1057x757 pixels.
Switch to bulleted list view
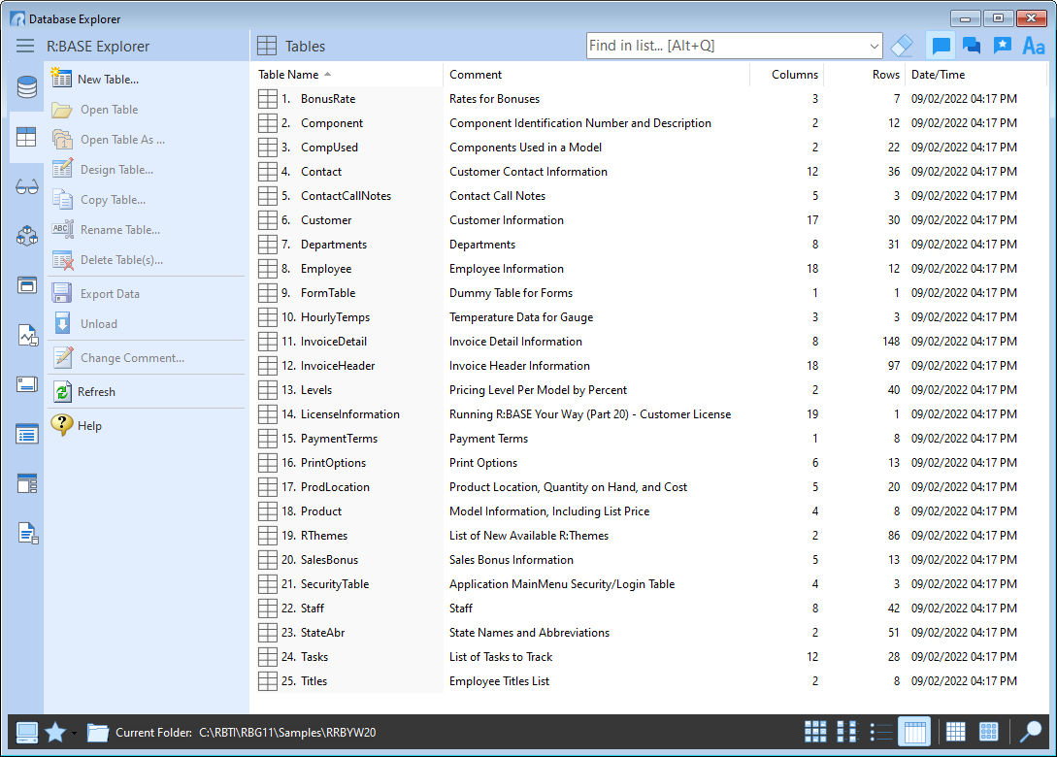[x=880, y=732]
